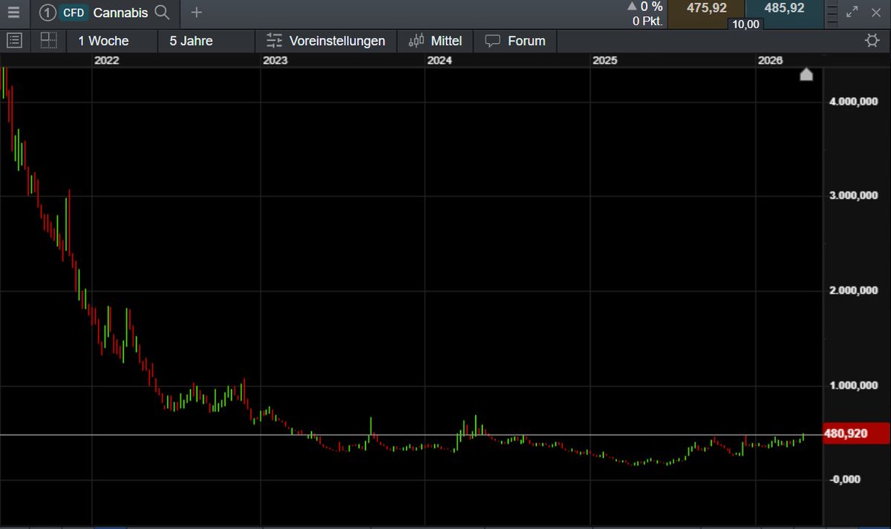
Task: Open the 1 Woche interval dropdown
Action: [x=112, y=41]
